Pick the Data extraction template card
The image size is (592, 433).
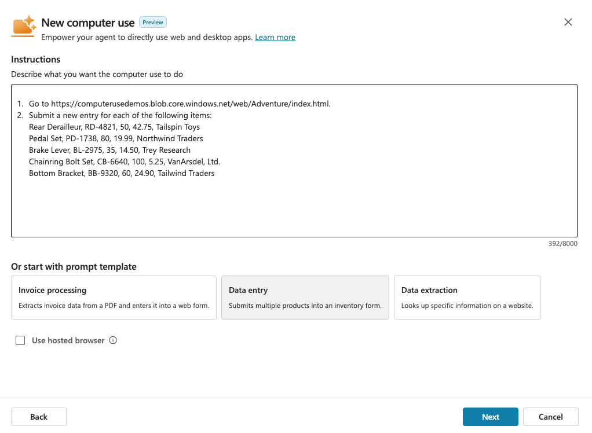point(467,298)
